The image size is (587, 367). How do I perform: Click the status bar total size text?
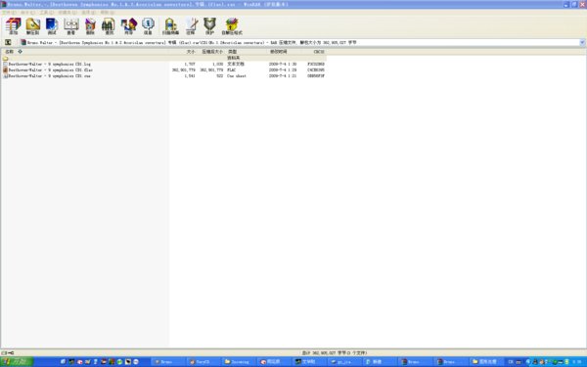point(335,352)
